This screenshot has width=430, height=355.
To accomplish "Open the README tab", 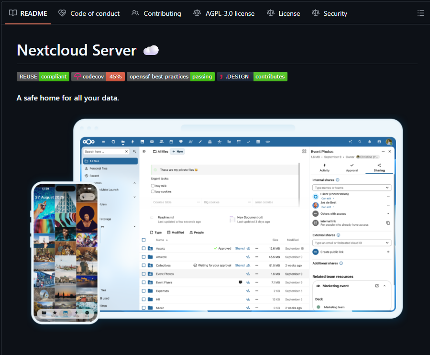I will click(28, 13).
